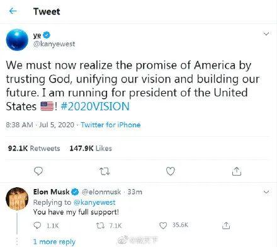Go back using the arrow icon
The width and height of the screenshot is (277, 247).
tap(13, 11)
